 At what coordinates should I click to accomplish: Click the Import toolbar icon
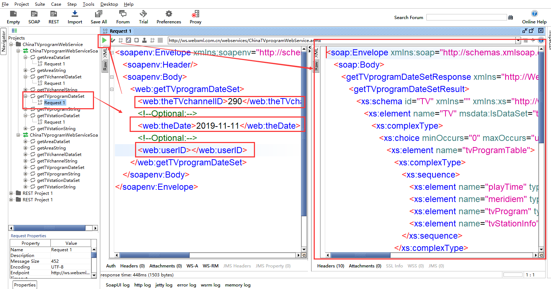click(x=75, y=17)
